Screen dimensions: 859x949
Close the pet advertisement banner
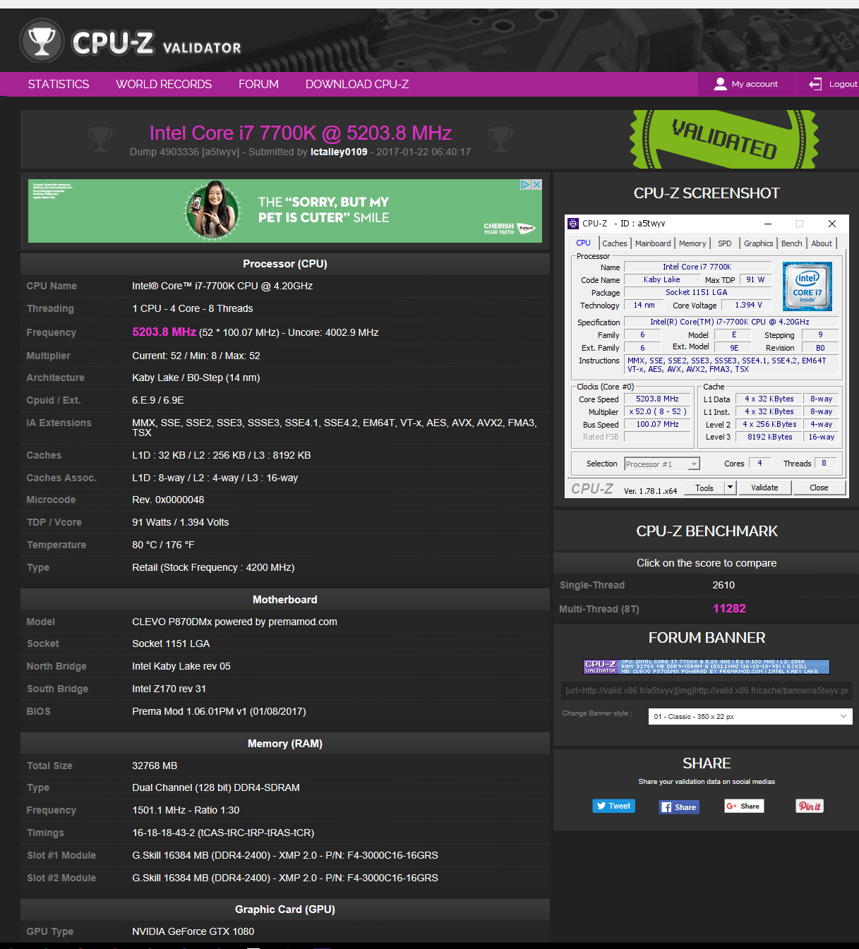pyautogui.click(x=537, y=184)
